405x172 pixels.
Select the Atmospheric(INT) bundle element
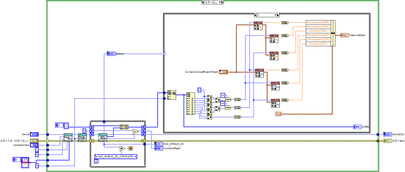click(x=318, y=40)
